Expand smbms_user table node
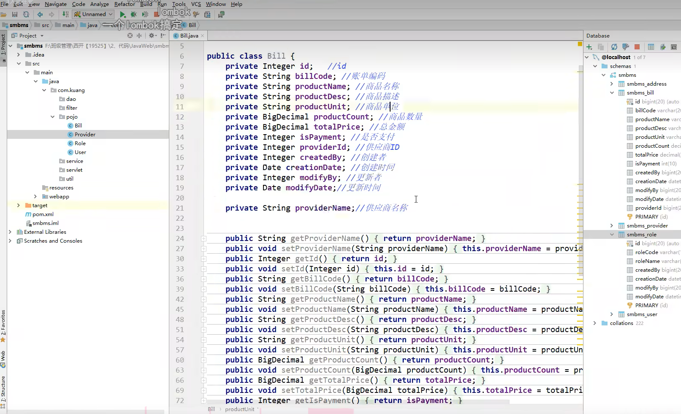The image size is (681, 414). tap(612, 314)
